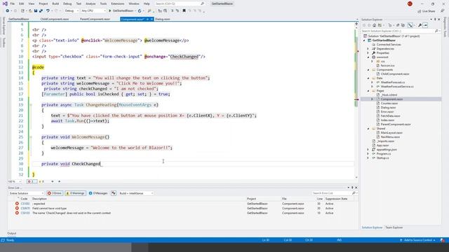Open the Any CPU platform dropdown
This screenshot has height=252, width=449.
93,11
